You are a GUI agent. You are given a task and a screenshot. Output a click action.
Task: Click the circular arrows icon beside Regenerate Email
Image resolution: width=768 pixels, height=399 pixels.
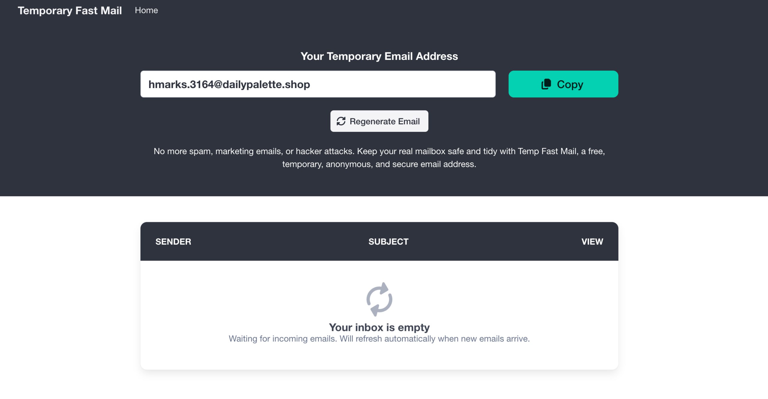tap(341, 121)
